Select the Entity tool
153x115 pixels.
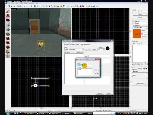tap(8, 25)
